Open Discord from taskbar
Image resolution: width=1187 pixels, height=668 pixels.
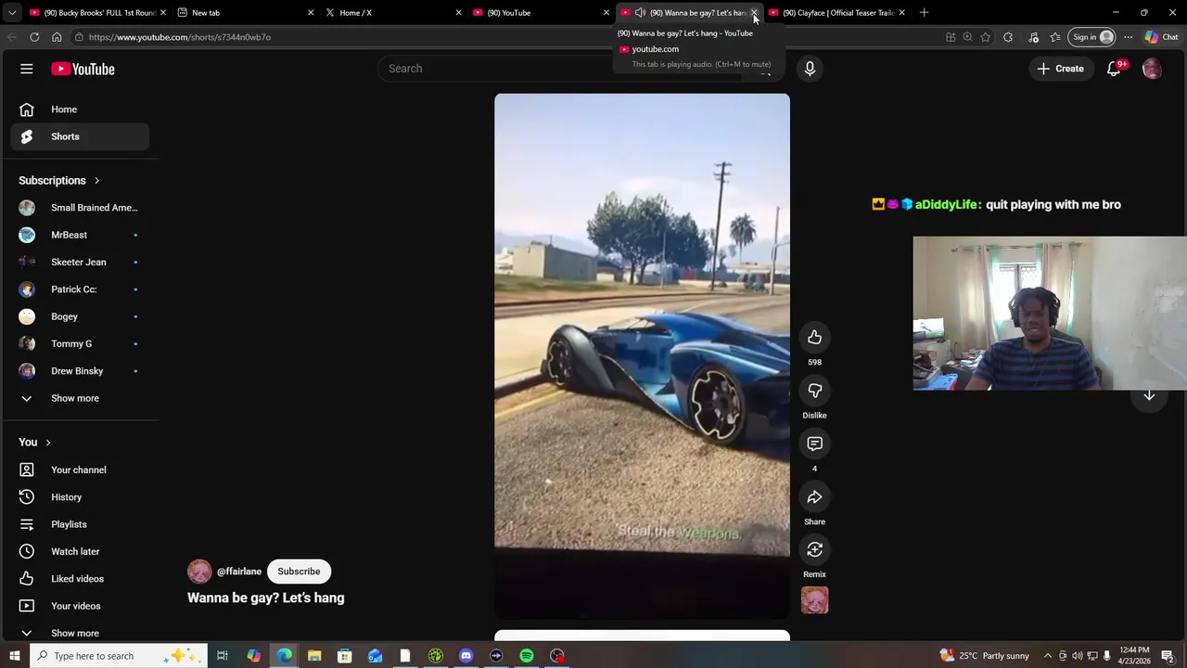[x=466, y=656]
